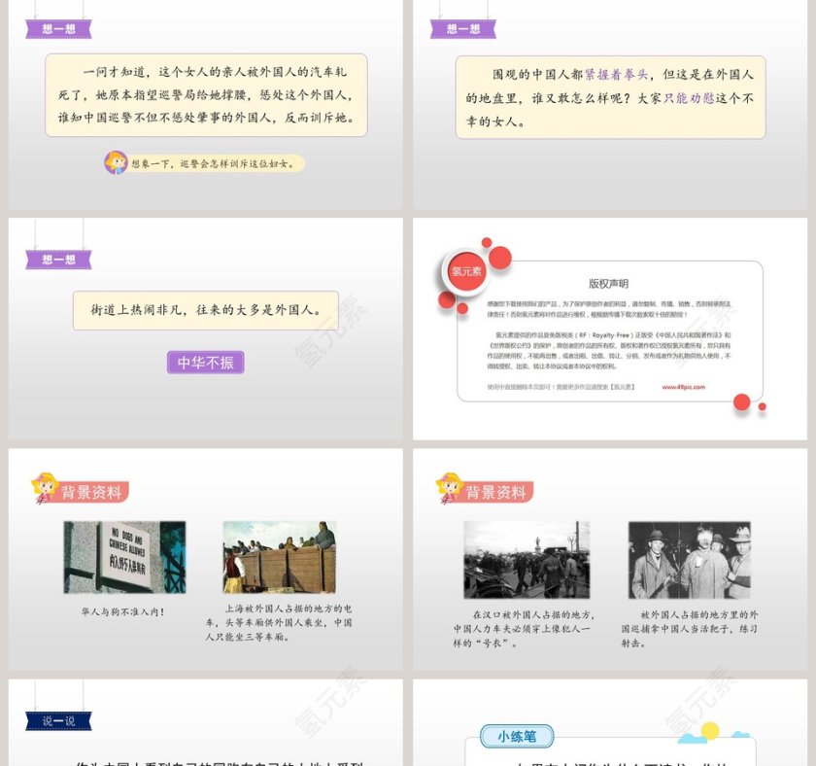This screenshot has width=816, height=766.
Task: Expand the 说一说 banner section
Action: (x=60, y=722)
